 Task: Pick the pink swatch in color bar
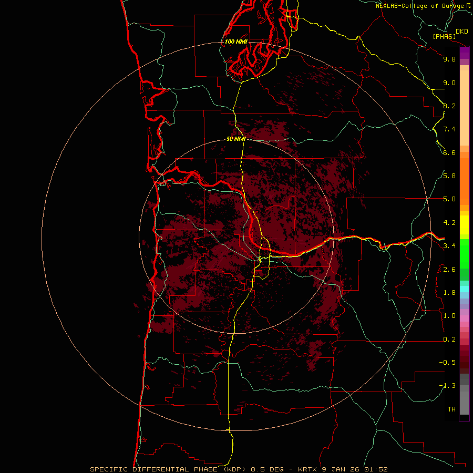464,318
